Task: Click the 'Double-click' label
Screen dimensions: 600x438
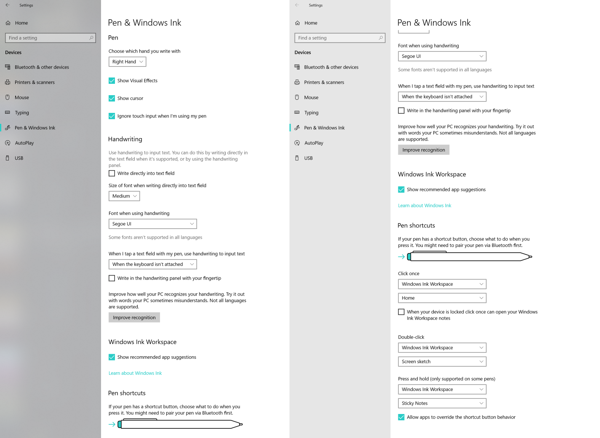Action: [x=411, y=337]
